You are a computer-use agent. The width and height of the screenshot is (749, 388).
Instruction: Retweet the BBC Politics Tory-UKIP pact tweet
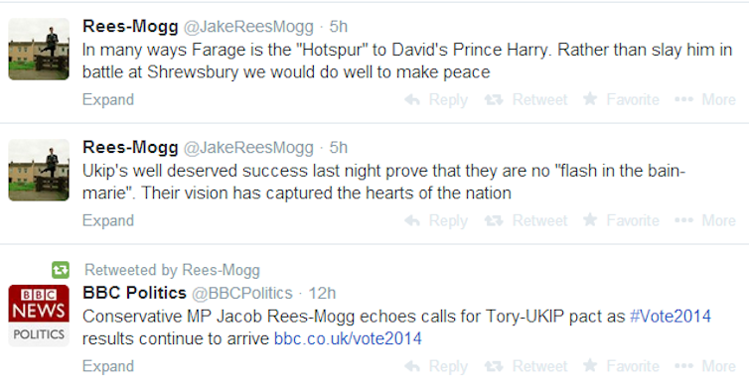(525, 366)
